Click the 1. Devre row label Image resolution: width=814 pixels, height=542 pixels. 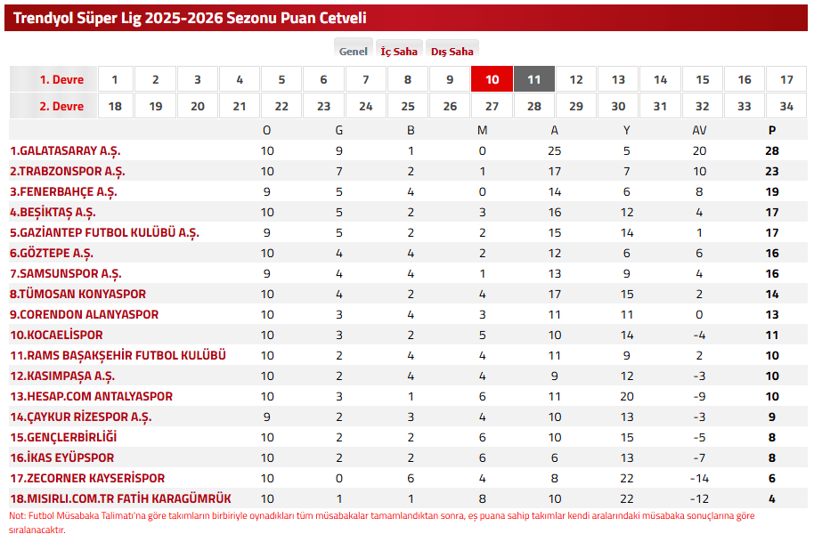(x=61, y=79)
